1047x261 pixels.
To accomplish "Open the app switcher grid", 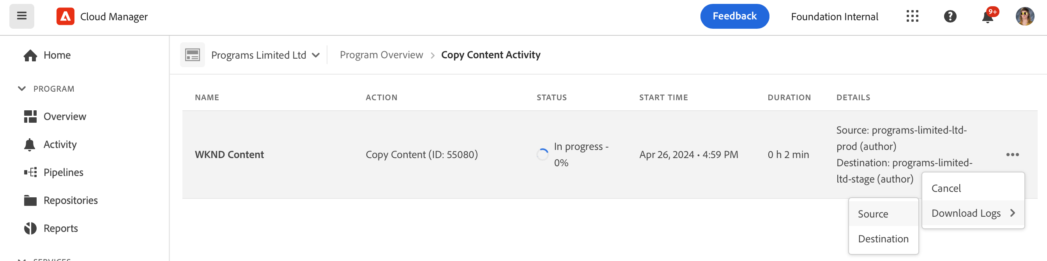I will click(912, 16).
